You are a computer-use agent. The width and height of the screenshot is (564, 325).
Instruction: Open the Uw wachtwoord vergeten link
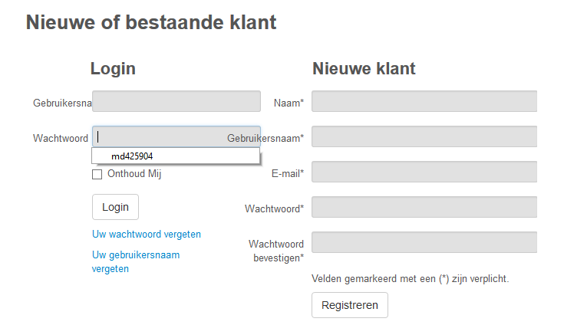(147, 235)
